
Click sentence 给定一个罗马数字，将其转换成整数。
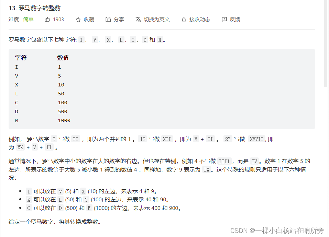(x=55, y=222)
